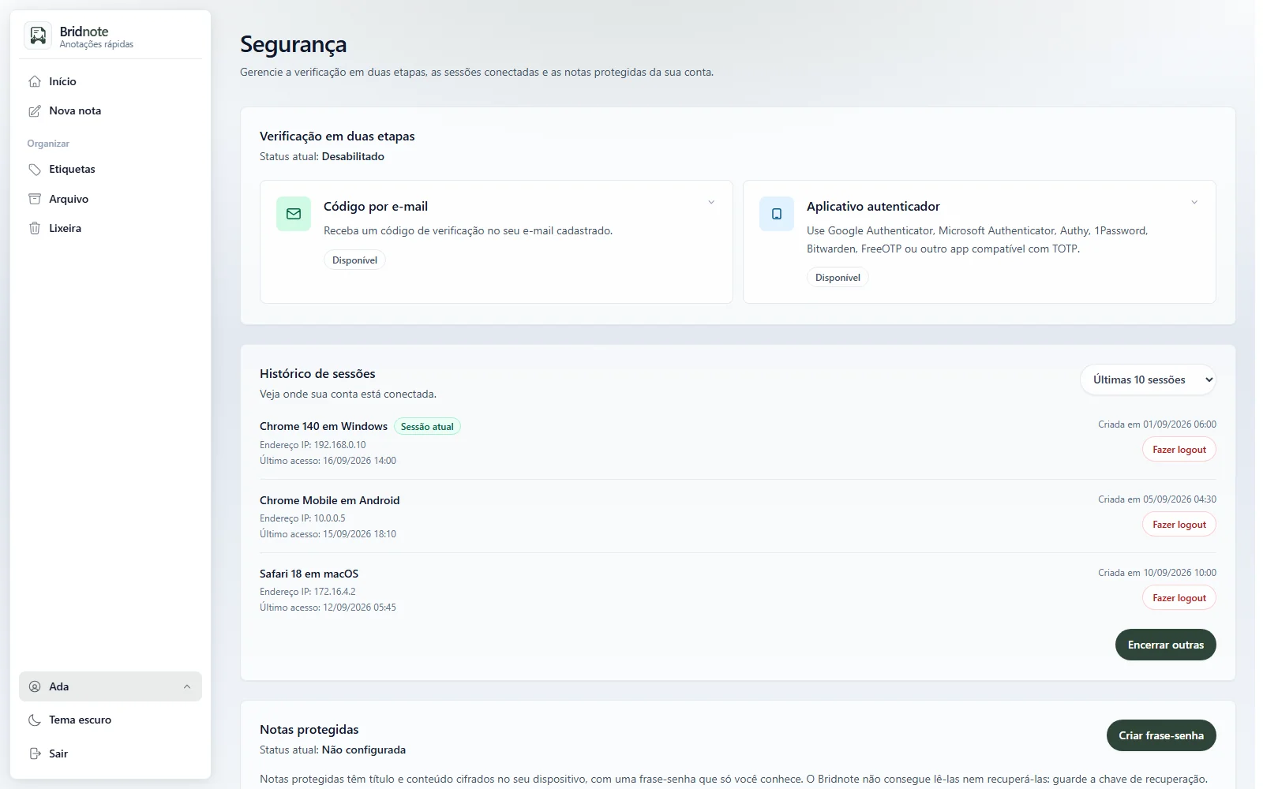Click the Nova nota pencil icon
The image size is (1263, 789).
(x=35, y=111)
